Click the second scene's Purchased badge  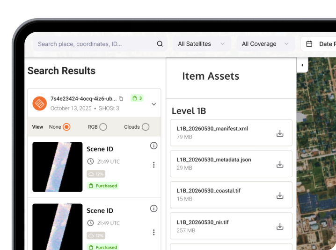(x=102, y=247)
